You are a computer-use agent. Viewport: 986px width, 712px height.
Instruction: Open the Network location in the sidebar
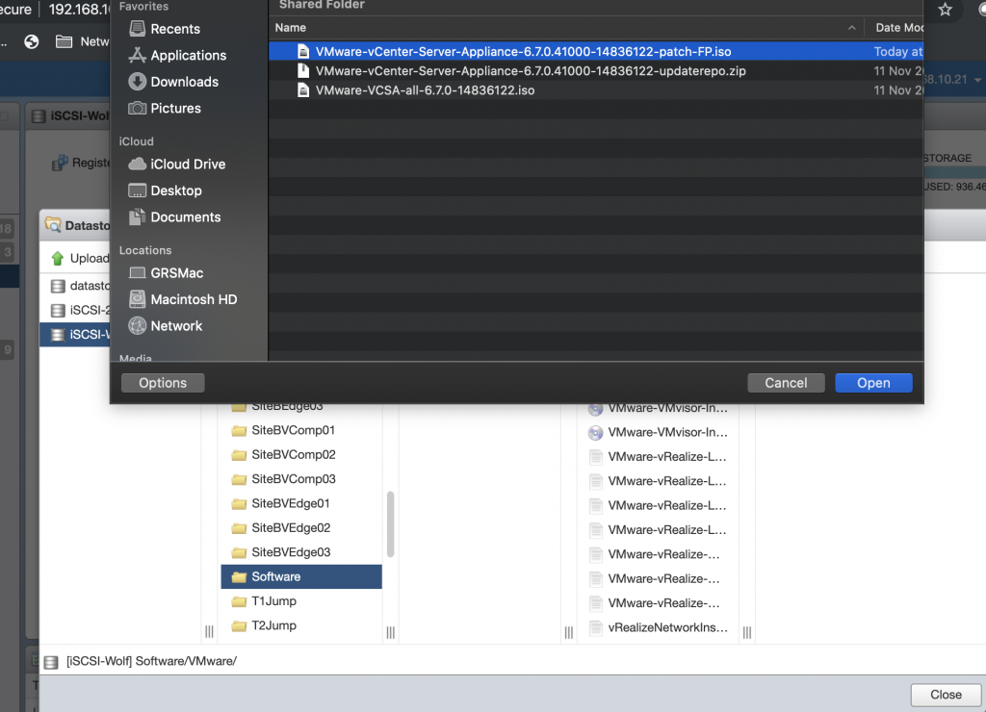[166, 325]
